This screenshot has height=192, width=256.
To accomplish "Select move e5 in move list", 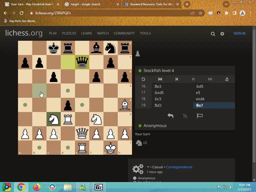I will 214,92.
